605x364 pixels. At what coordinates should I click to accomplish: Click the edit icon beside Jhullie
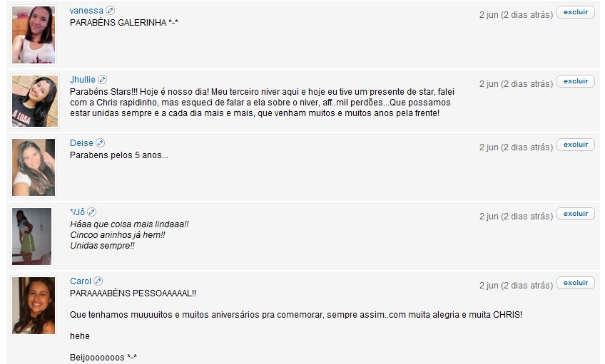coord(102,79)
